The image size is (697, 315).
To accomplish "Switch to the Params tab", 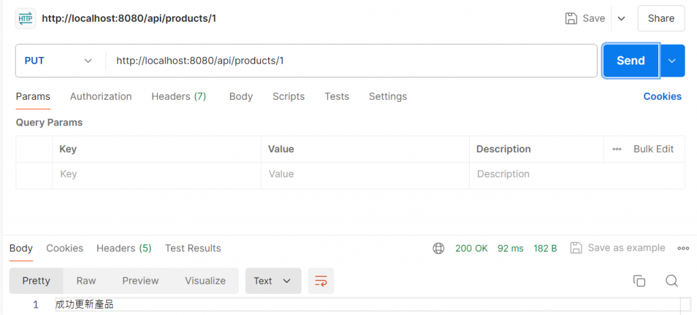I will tap(33, 96).
